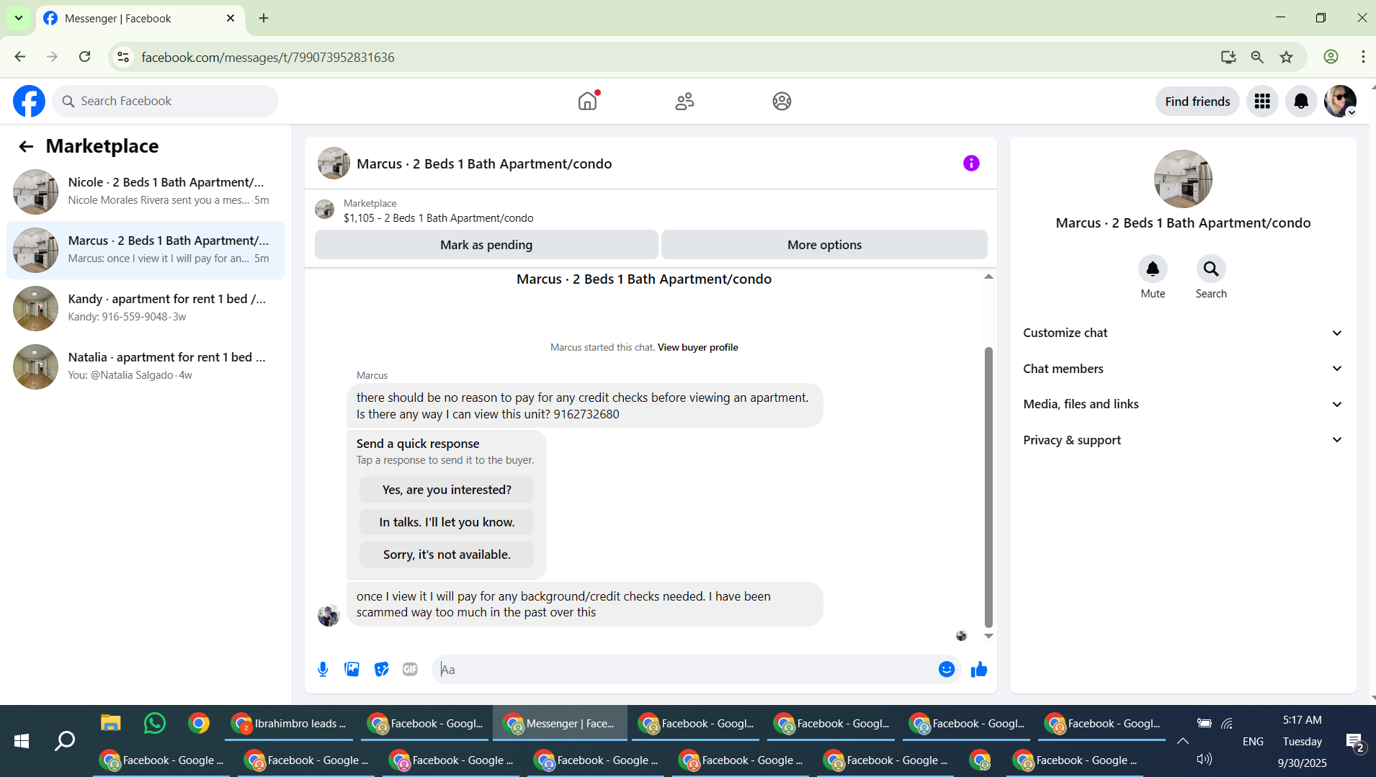
Task: Click the chat scrollbar up arrow
Action: pyautogui.click(x=988, y=277)
